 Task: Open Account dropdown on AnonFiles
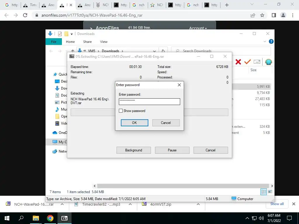click(x=198, y=28)
